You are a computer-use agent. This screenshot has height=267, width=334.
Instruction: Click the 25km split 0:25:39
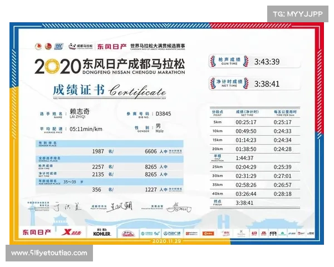[282, 167]
